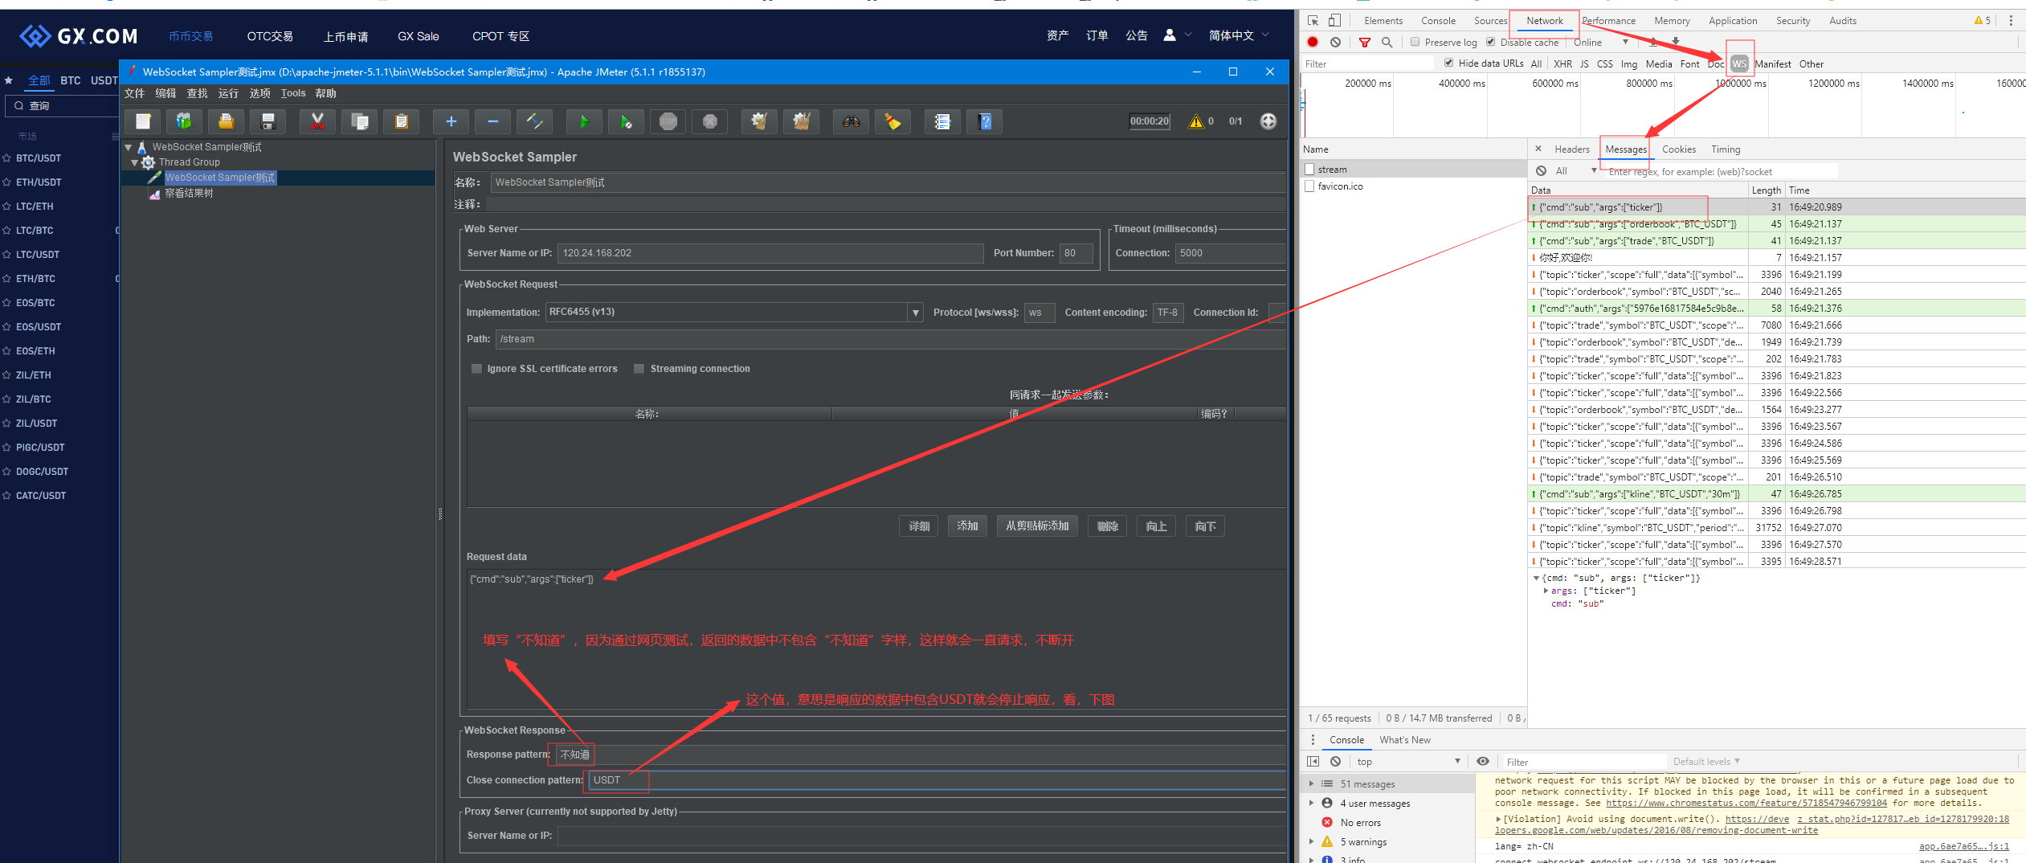Open the 文件 menu in JMeter
This screenshot has height=863, width=2026.
point(135,94)
